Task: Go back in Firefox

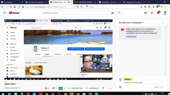Action: [x=3, y=7]
